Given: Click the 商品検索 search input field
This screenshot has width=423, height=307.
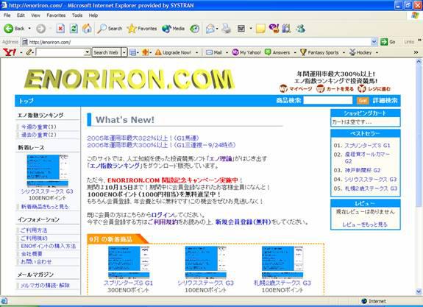Looking at the screenshot, I should [328, 100].
